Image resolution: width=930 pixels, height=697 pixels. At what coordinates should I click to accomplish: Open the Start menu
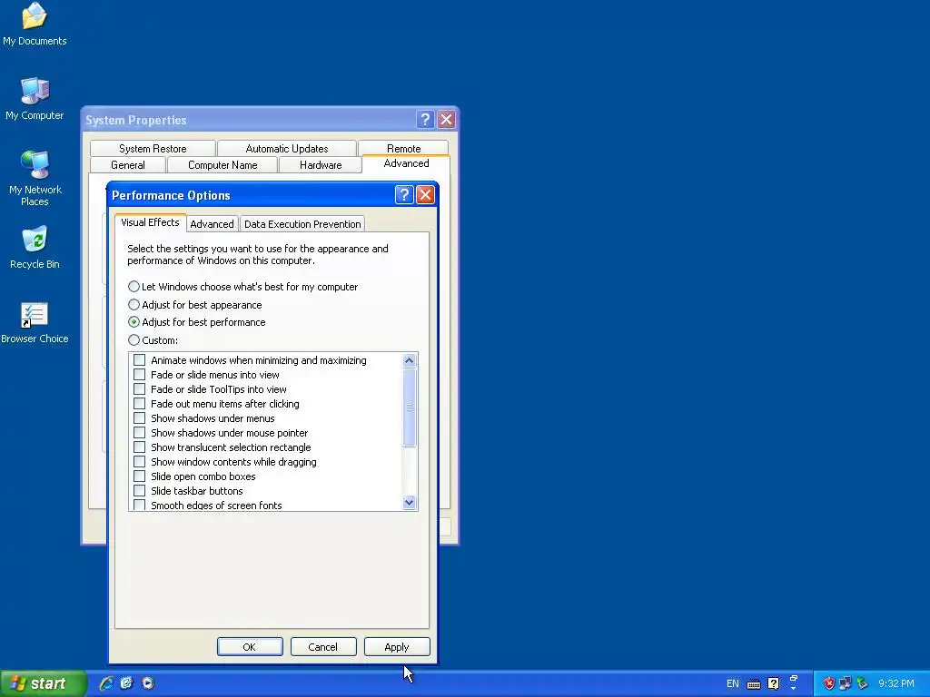[43, 683]
